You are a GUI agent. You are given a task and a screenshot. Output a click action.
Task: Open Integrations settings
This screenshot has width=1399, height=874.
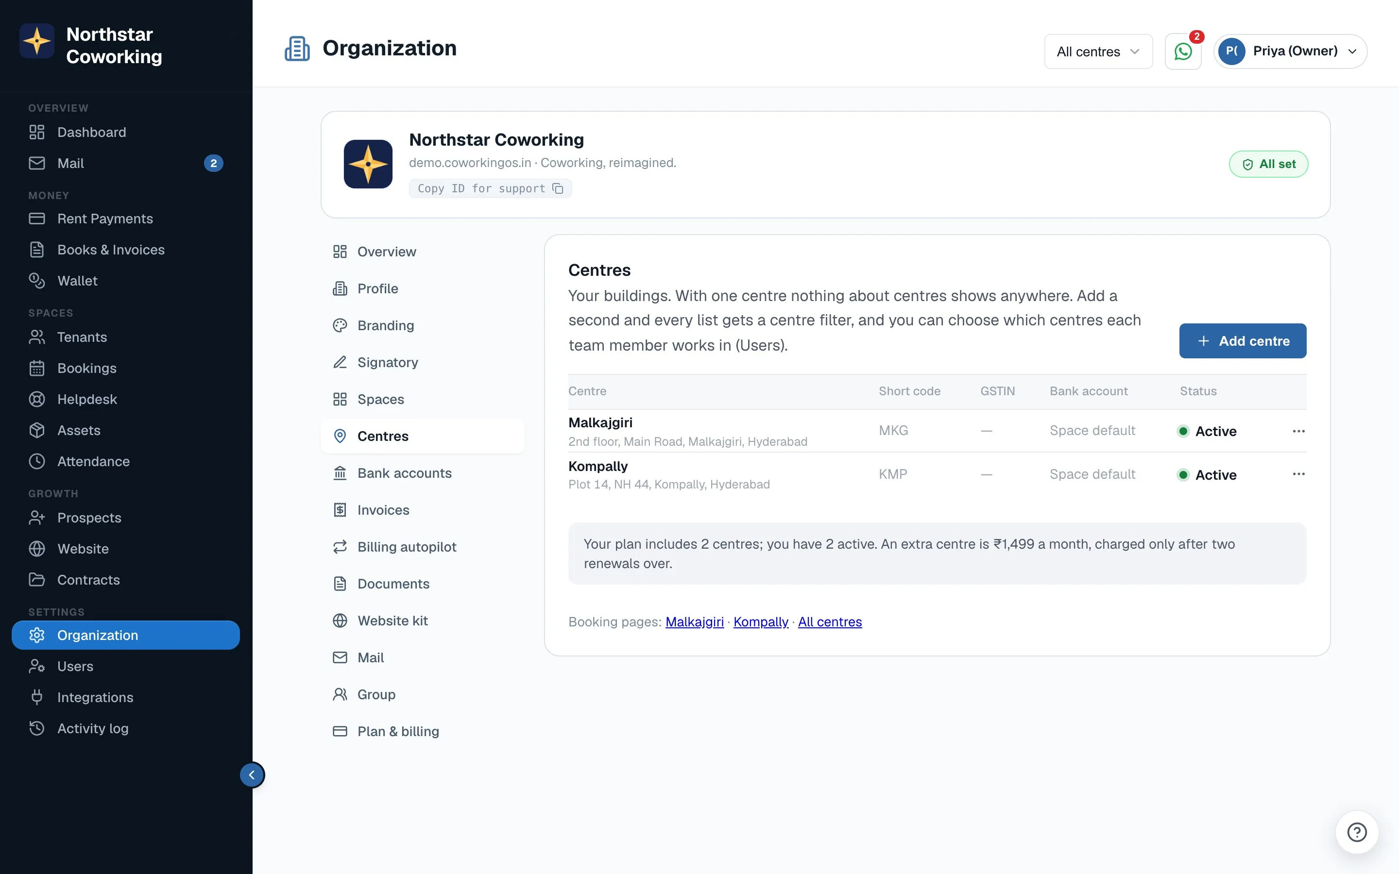point(126,698)
